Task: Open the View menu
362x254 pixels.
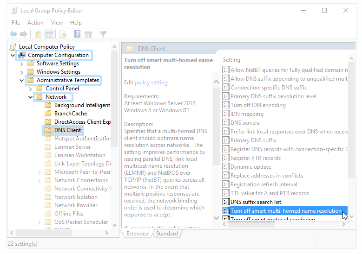Action: pyautogui.click(x=57, y=23)
